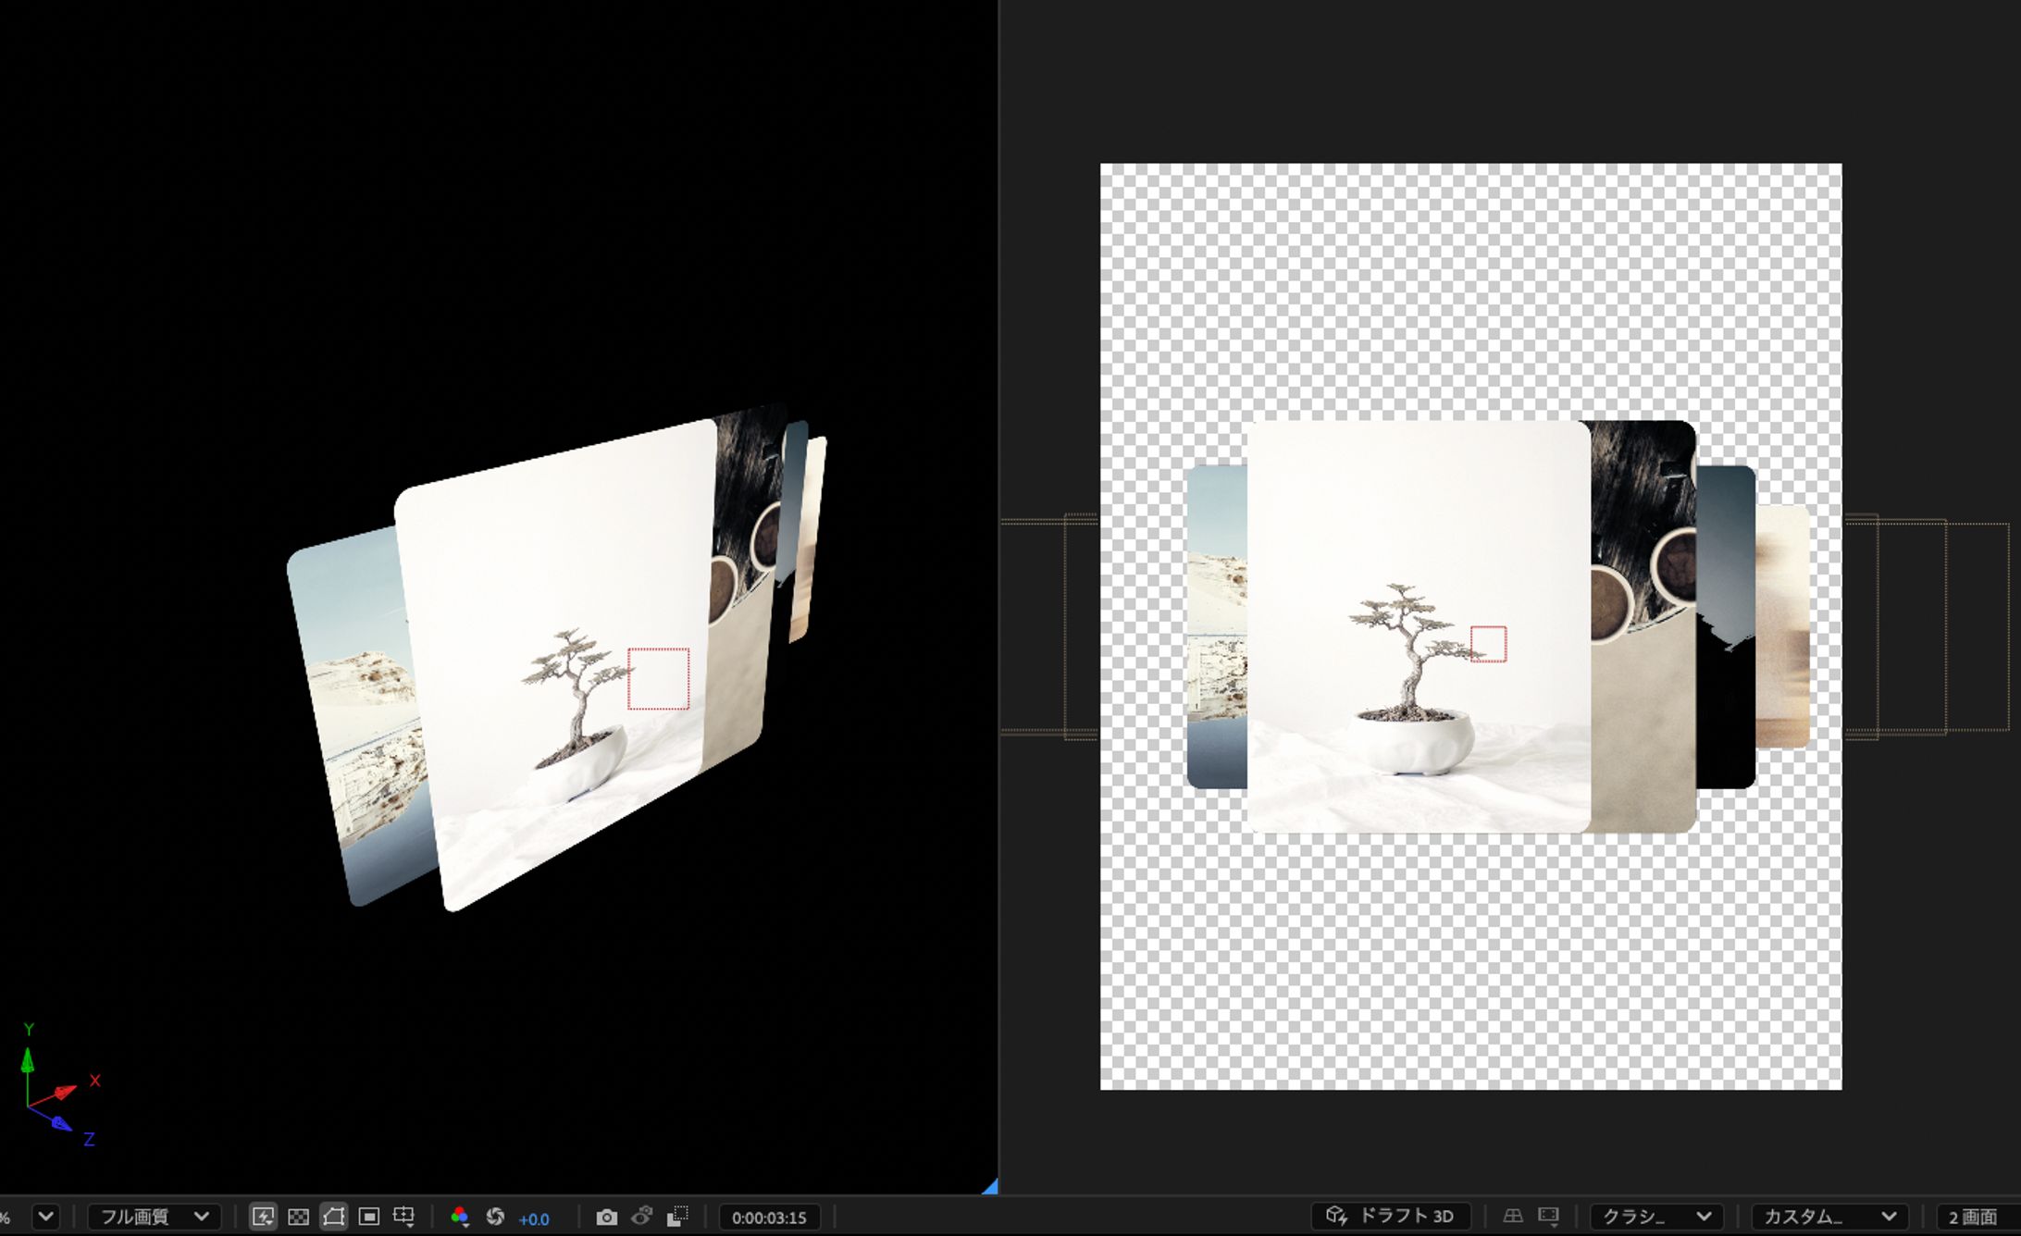Select the beige blurred card in right view
This screenshot has width=2021, height=1236.
click(1783, 626)
